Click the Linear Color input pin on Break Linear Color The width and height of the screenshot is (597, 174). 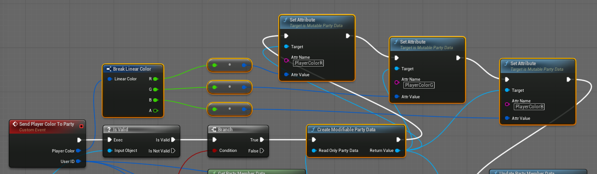click(x=110, y=79)
